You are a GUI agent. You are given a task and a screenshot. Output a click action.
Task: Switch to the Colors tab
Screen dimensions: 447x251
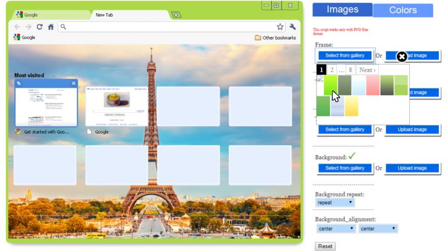(x=403, y=10)
